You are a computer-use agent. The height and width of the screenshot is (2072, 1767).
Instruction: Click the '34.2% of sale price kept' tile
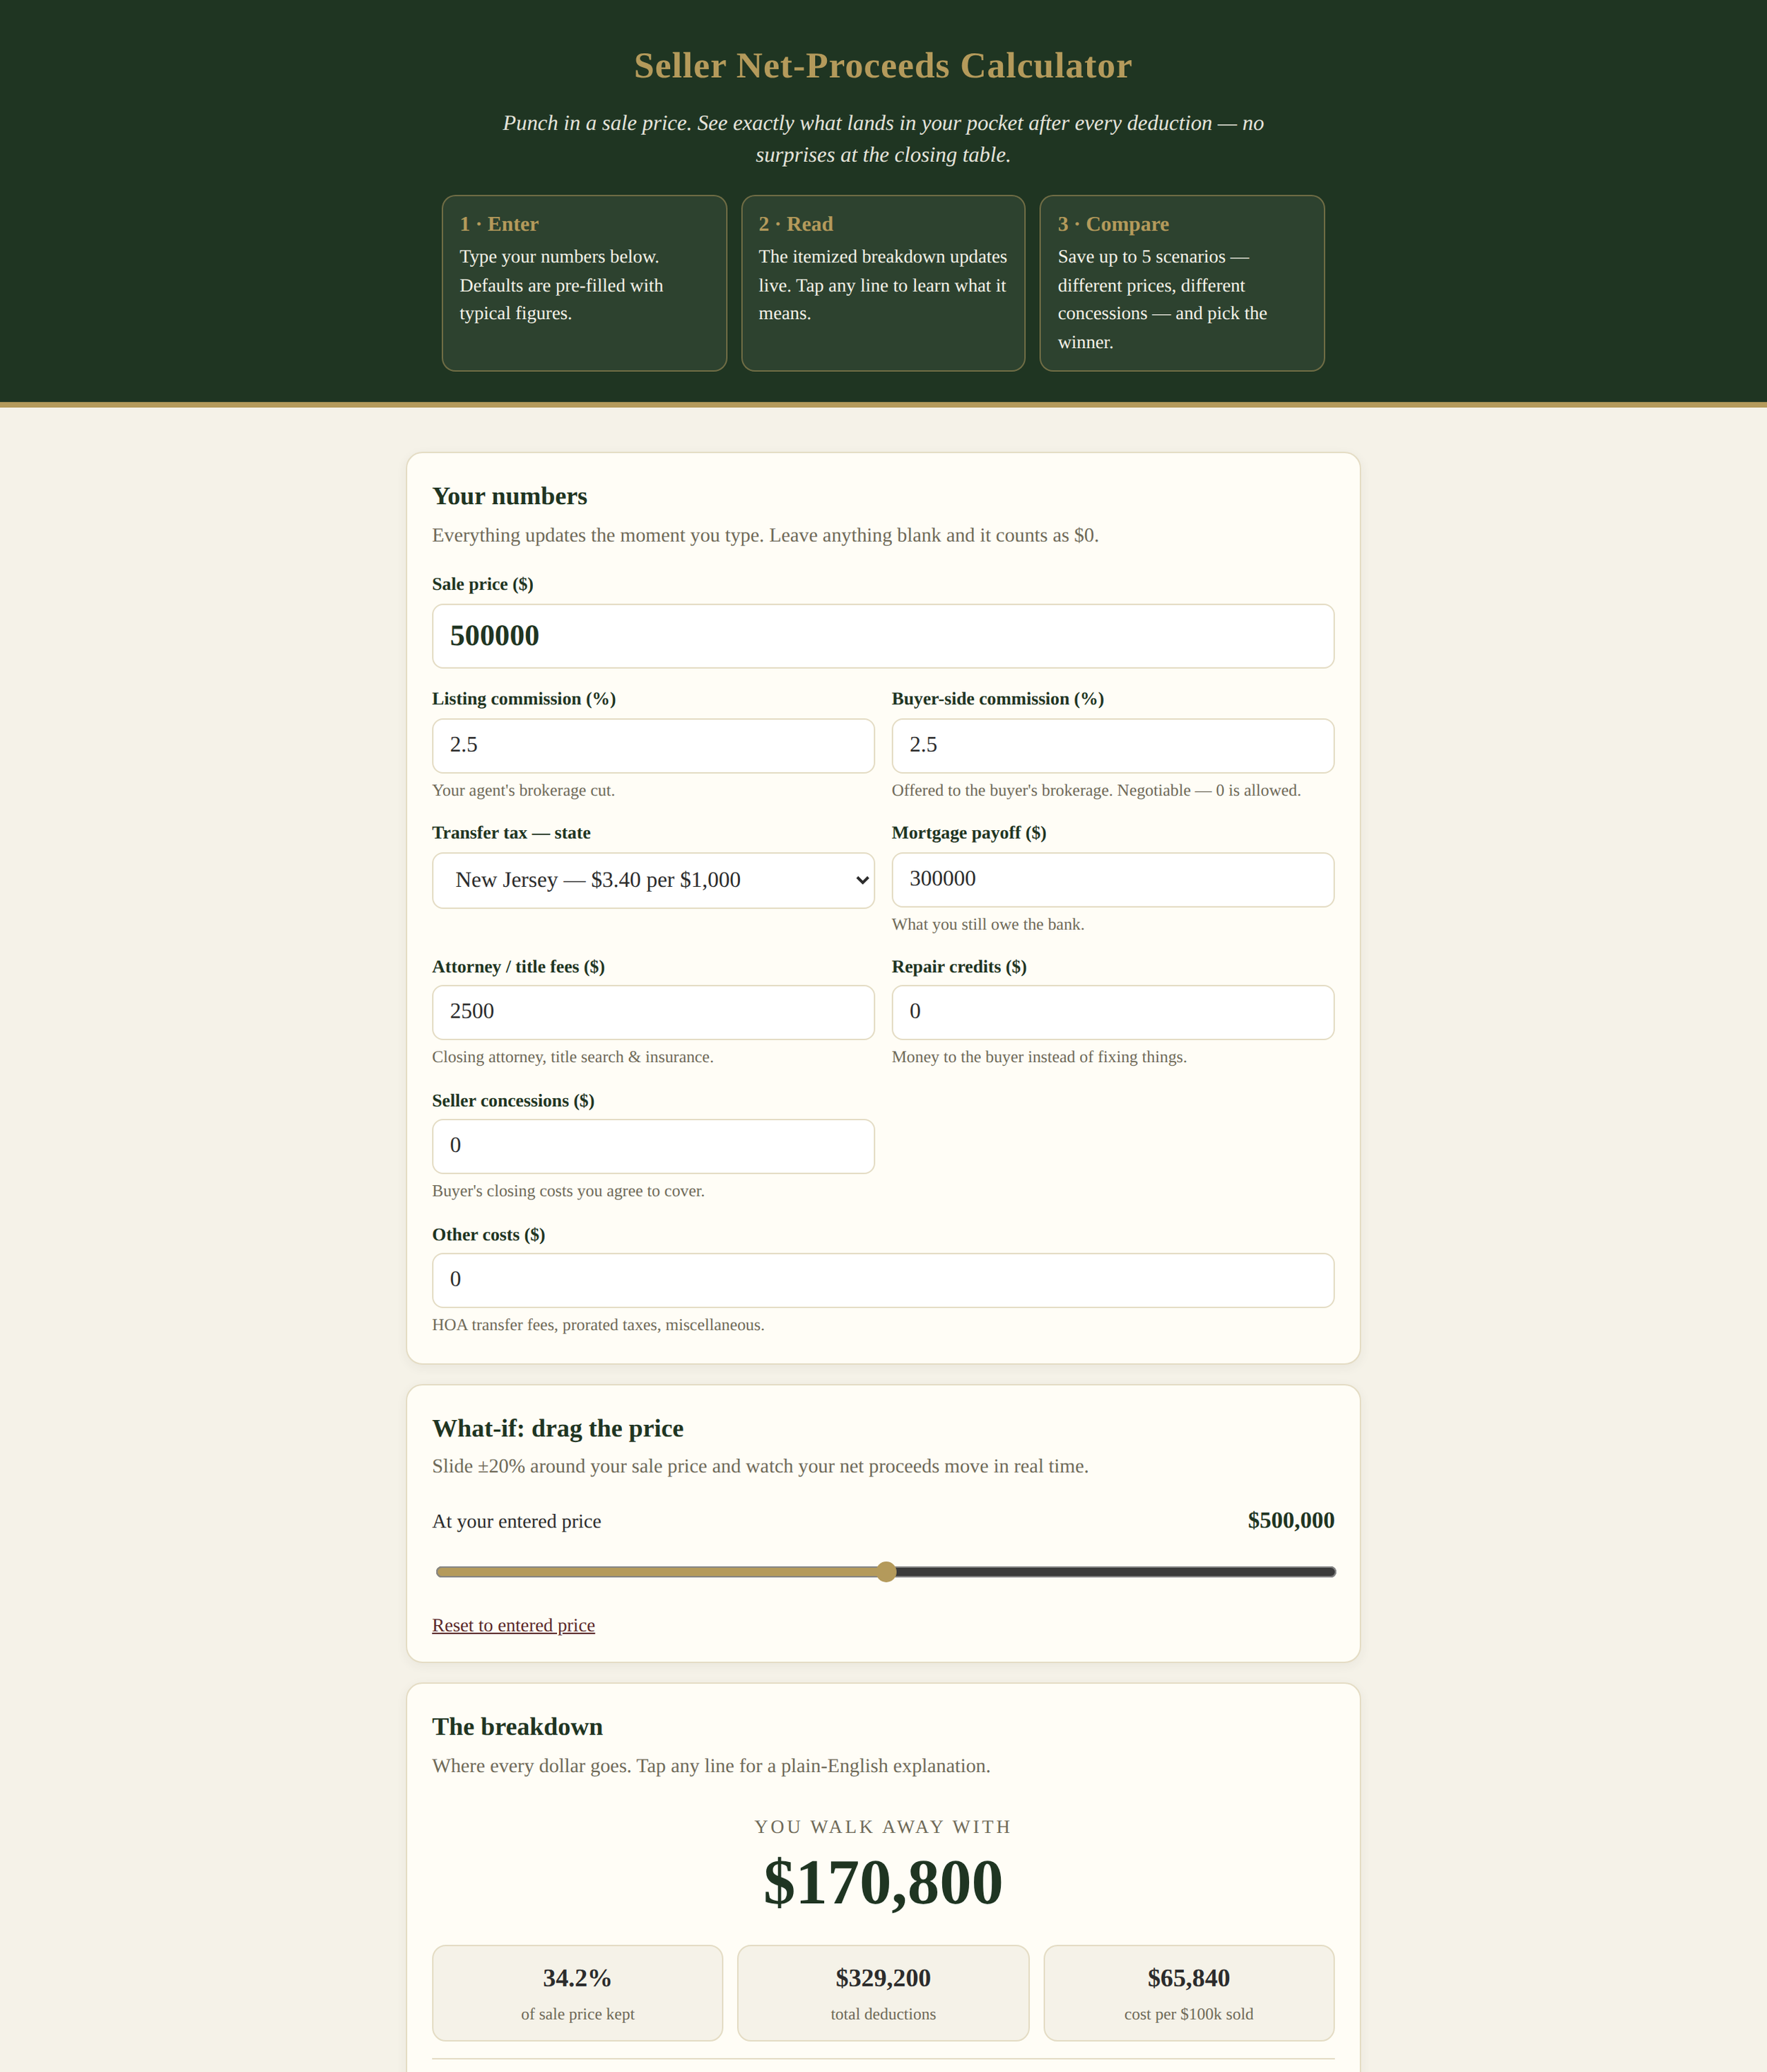click(x=577, y=1993)
